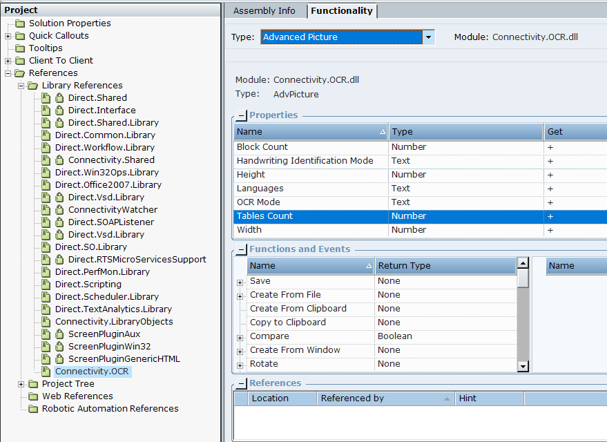Expand the Create From File function row
The height and width of the screenshot is (442, 607).
(240, 296)
